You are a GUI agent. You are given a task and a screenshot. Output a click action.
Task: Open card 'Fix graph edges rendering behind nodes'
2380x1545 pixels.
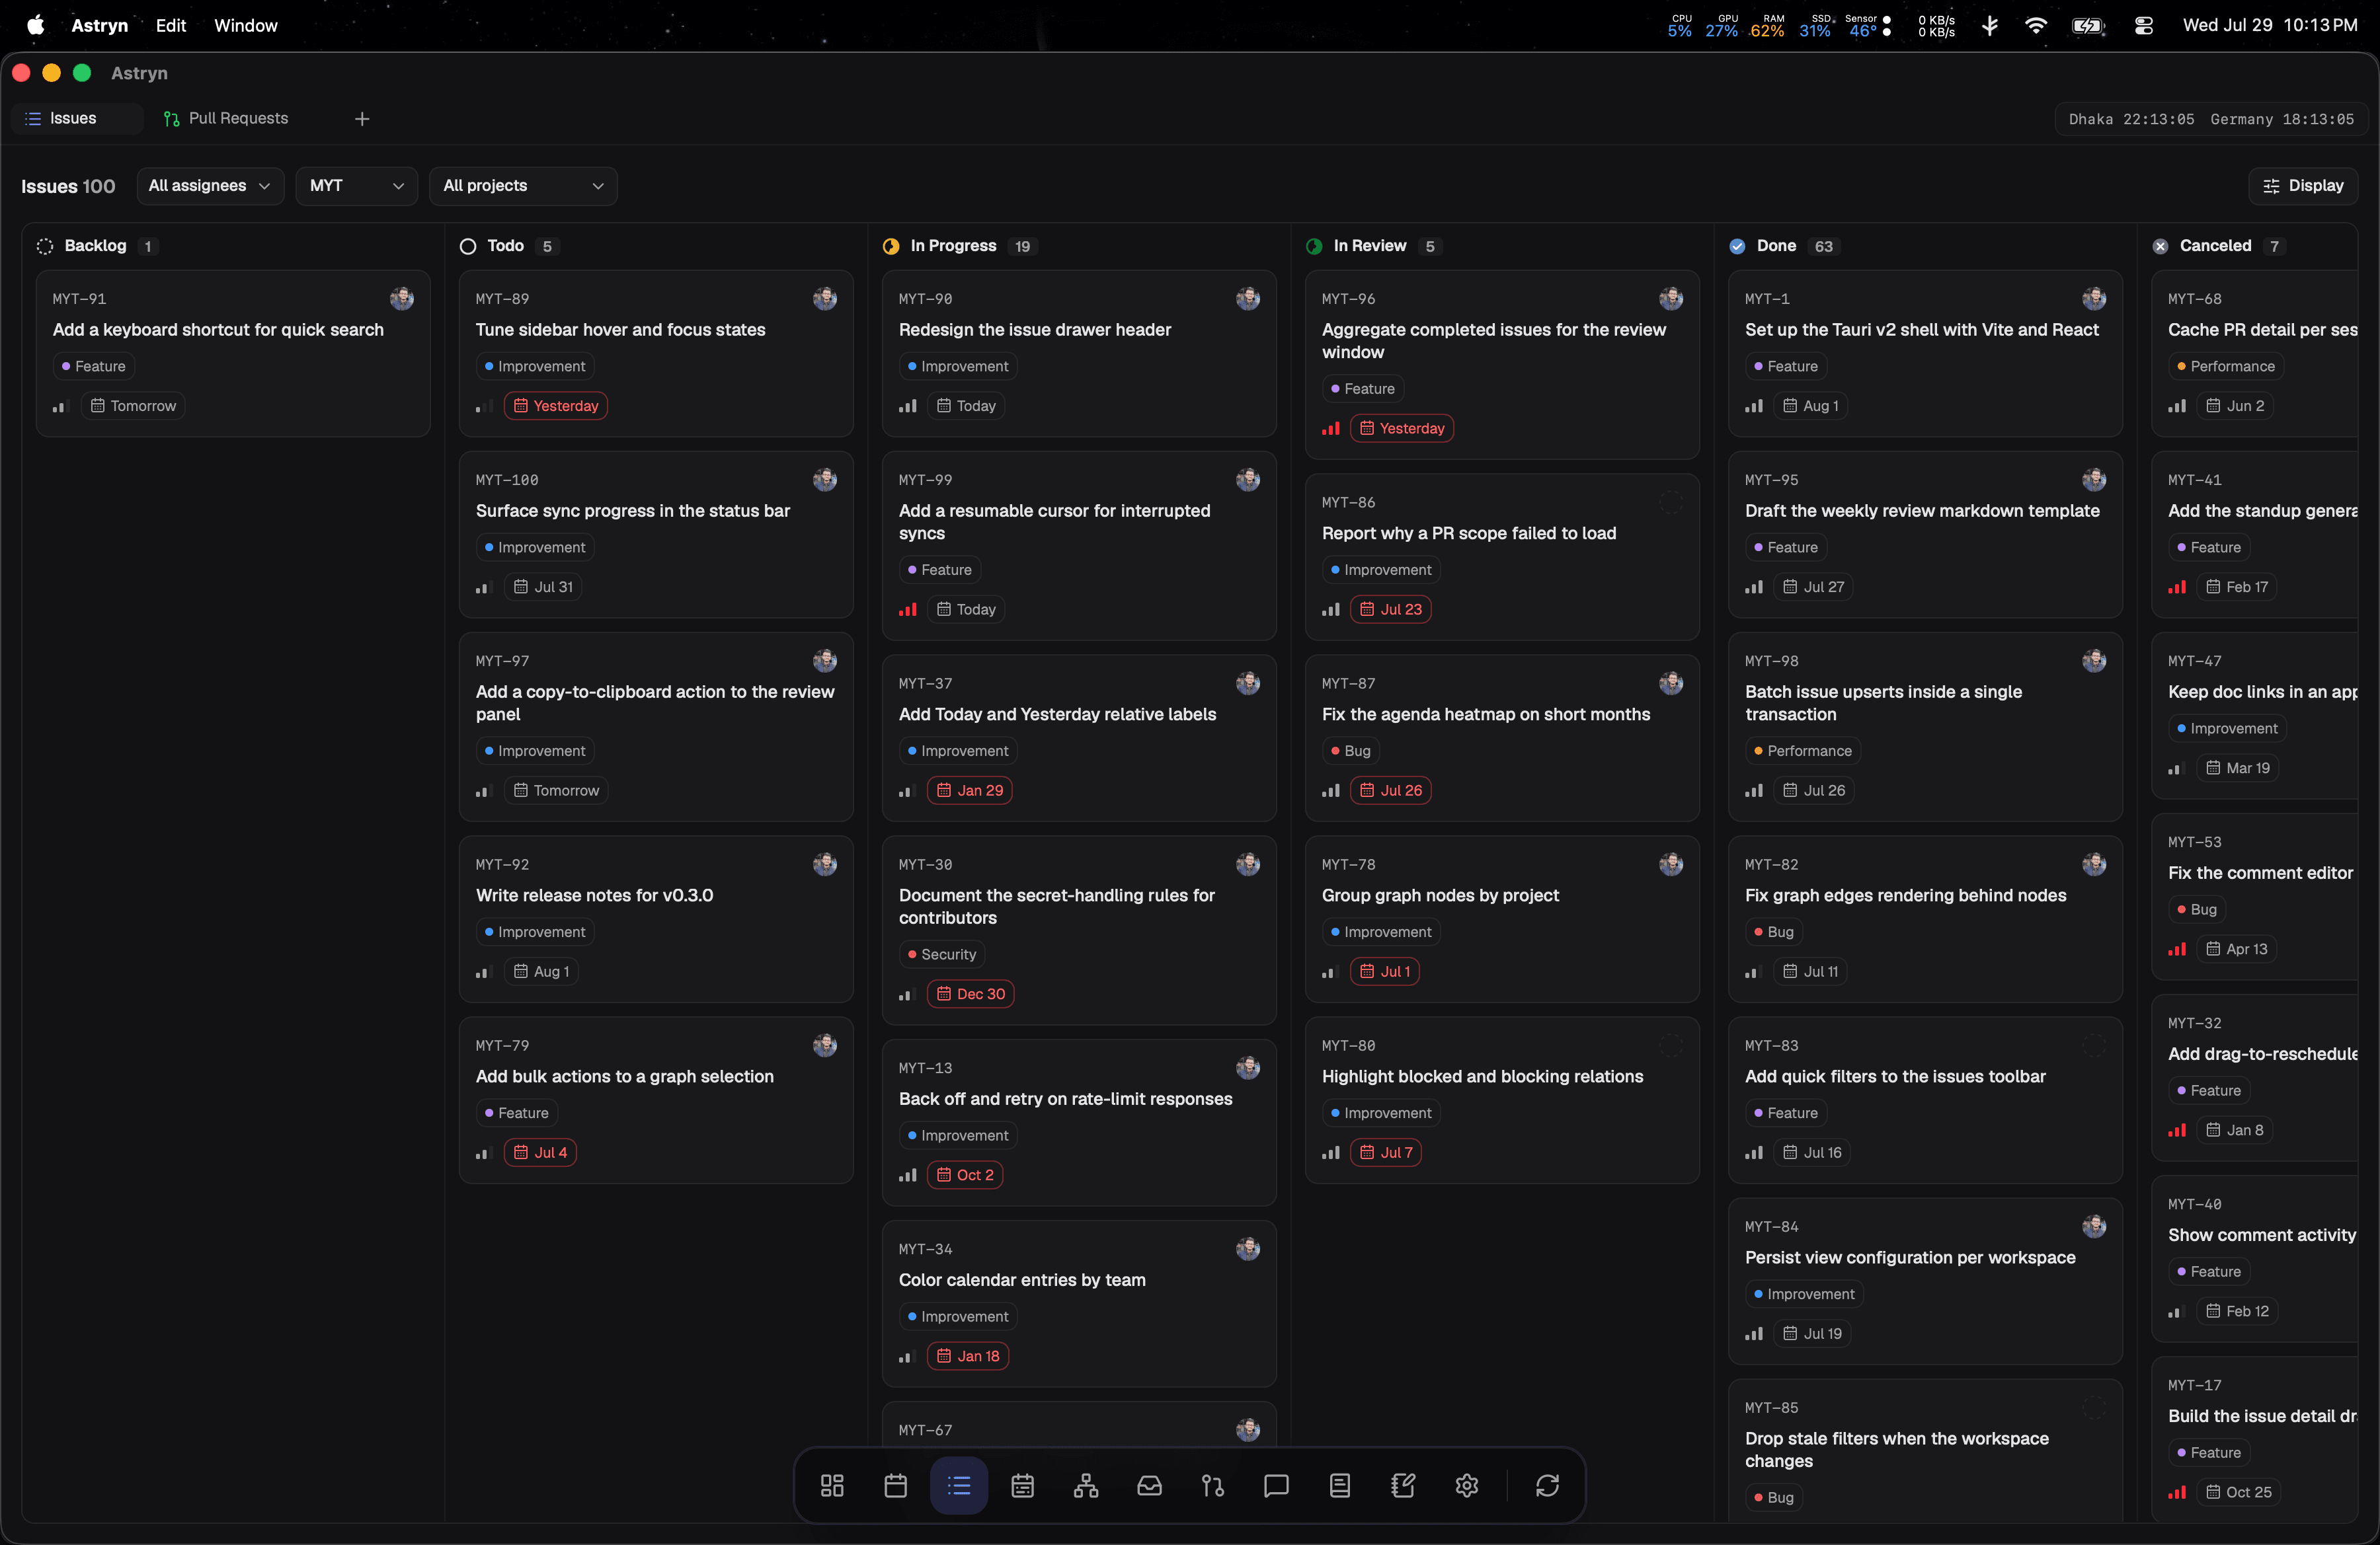pos(1925,919)
